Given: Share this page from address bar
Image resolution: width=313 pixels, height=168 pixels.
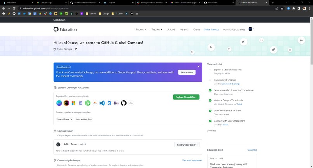Looking at the screenshot, I should (276, 9).
